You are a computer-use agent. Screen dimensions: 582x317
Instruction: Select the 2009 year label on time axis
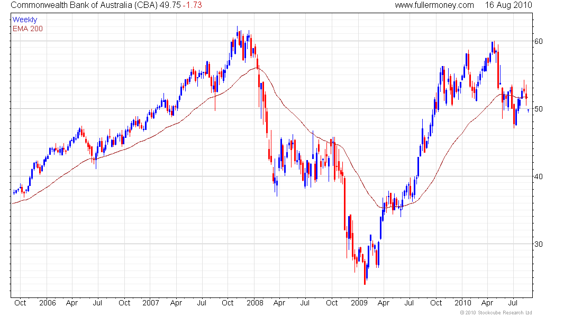coord(359,303)
